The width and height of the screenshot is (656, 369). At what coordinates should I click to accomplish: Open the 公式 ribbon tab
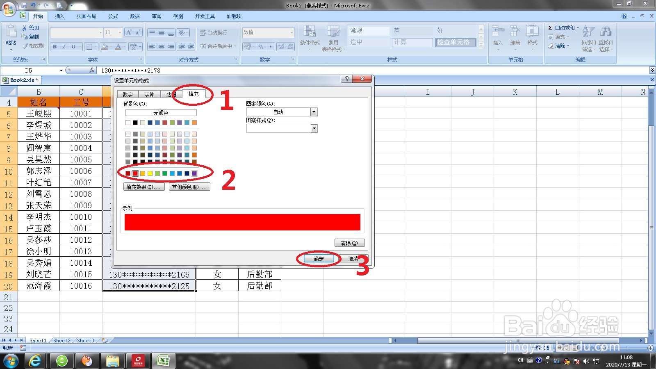[113, 16]
